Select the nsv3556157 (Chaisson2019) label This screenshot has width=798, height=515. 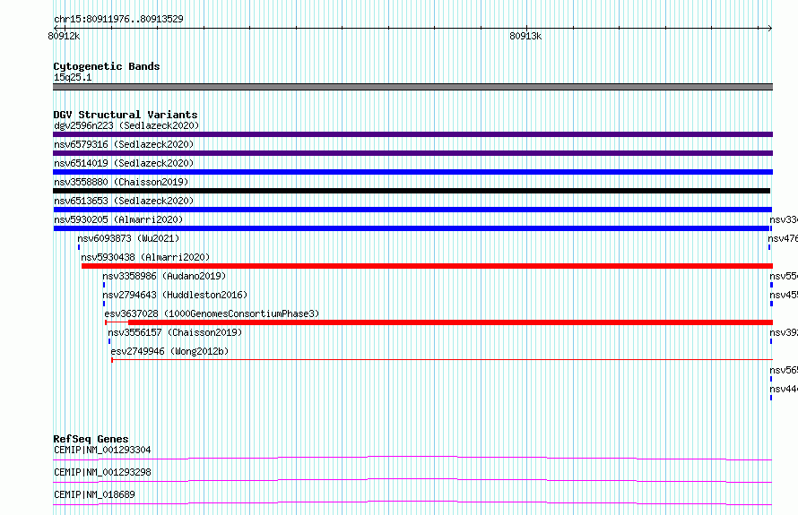pos(175,332)
